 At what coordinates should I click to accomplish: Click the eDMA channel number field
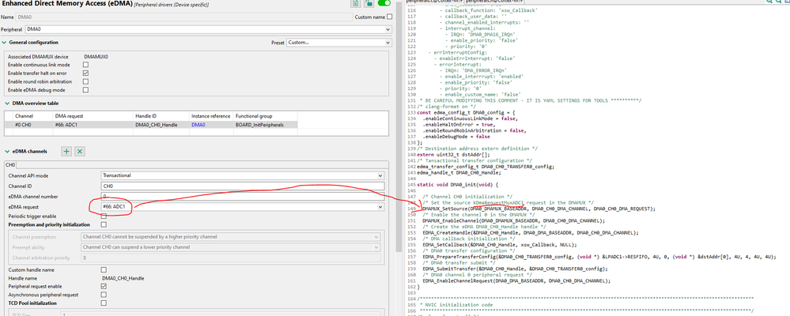click(x=242, y=196)
